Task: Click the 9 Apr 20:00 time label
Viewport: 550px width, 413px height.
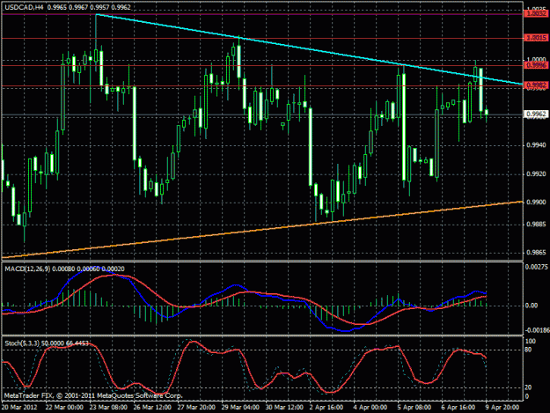Action: 502,408
